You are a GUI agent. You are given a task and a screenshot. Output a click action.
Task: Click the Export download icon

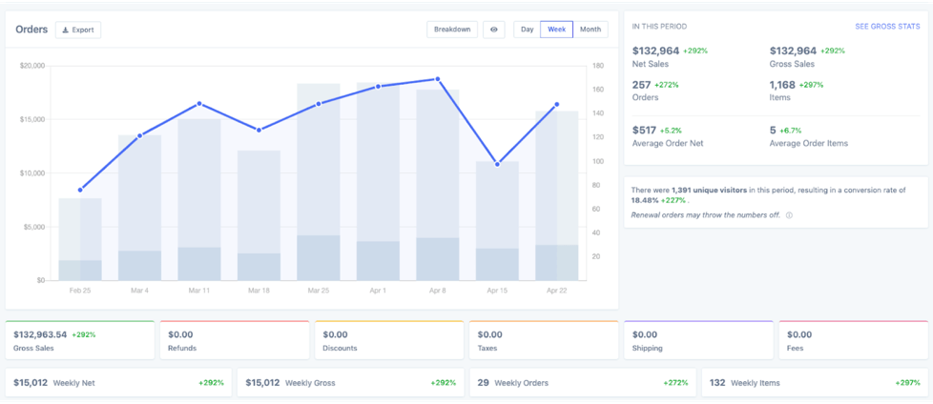coord(65,30)
